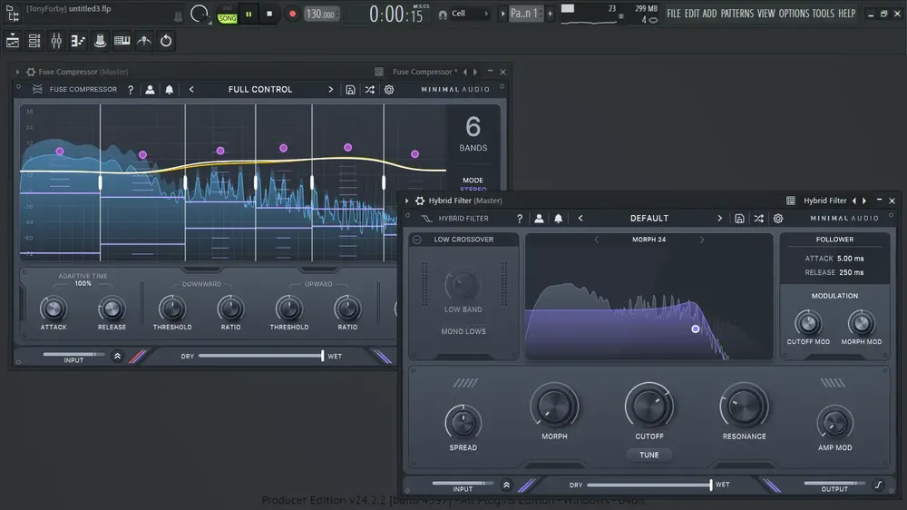
Task: Toggle TUNE button under Cutoff
Action: tap(649, 455)
